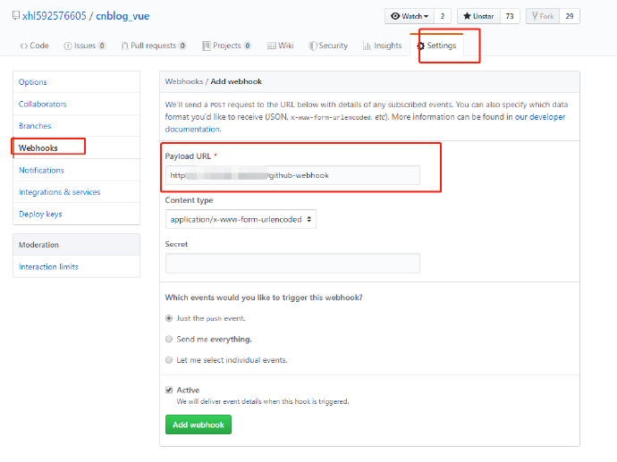Image resolution: width=617 pixels, height=462 pixels.
Task: Go to the Wiki tab
Action: pyautogui.click(x=281, y=46)
